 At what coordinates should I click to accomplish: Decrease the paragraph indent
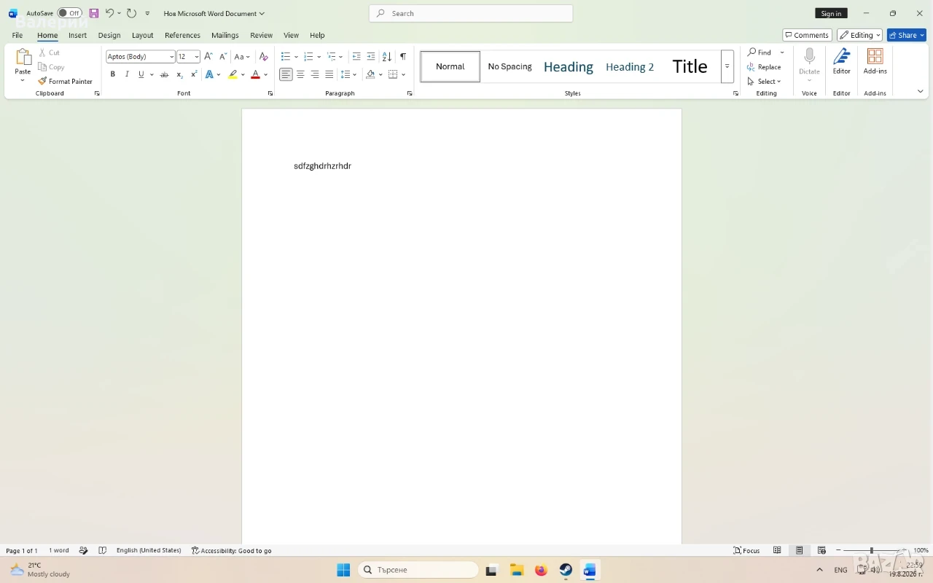coord(356,57)
